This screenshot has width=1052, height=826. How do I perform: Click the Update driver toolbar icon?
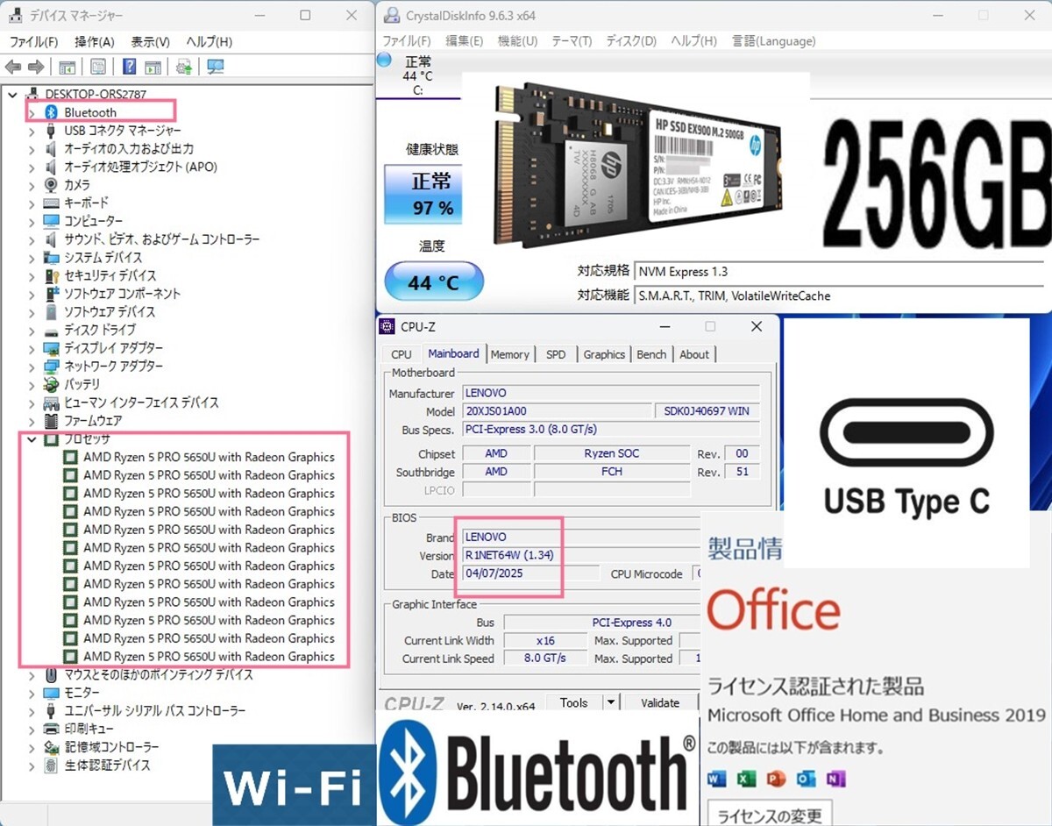[184, 68]
